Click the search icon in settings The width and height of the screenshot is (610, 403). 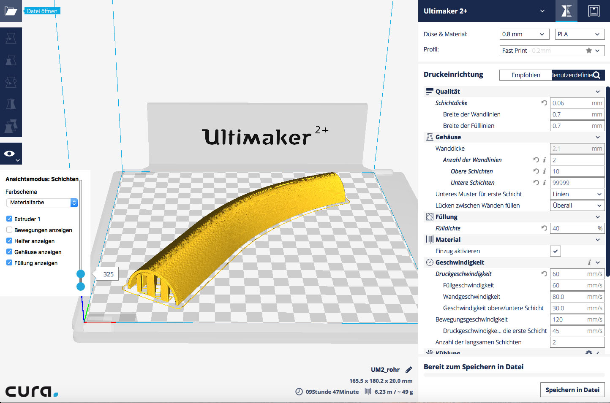tap(596, 75)
